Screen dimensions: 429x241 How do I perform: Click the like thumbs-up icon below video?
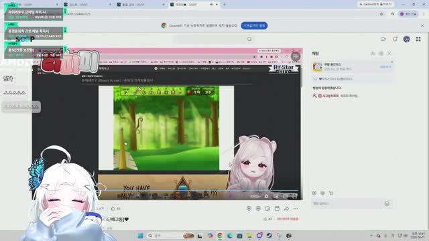coord(113,208)
